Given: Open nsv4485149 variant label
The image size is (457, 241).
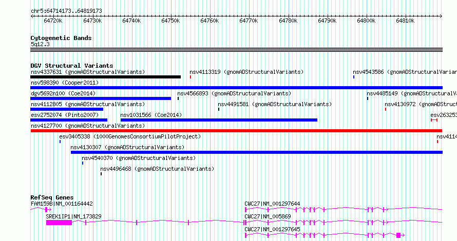Looking at the screenshot, I should (412, 93).
